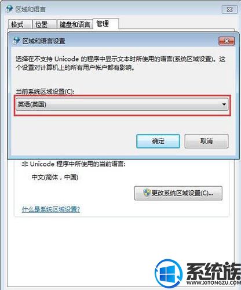Click 更改系统区域设置(C)... button
Image resolution: width=241 pixels, height=290 pixels.
(x=178, y=193)
